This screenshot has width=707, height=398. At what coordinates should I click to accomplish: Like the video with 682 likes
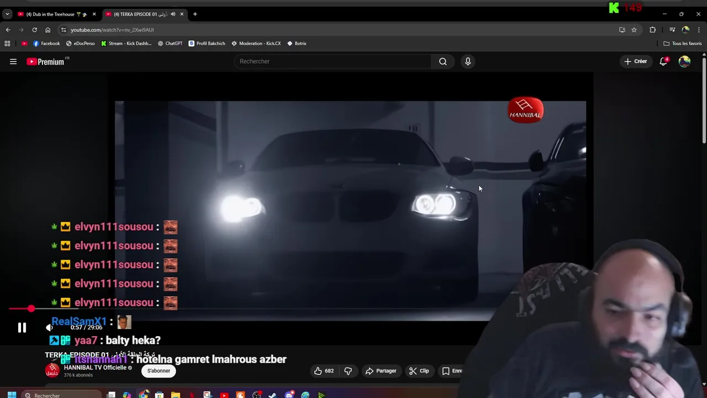pos(324,371)
